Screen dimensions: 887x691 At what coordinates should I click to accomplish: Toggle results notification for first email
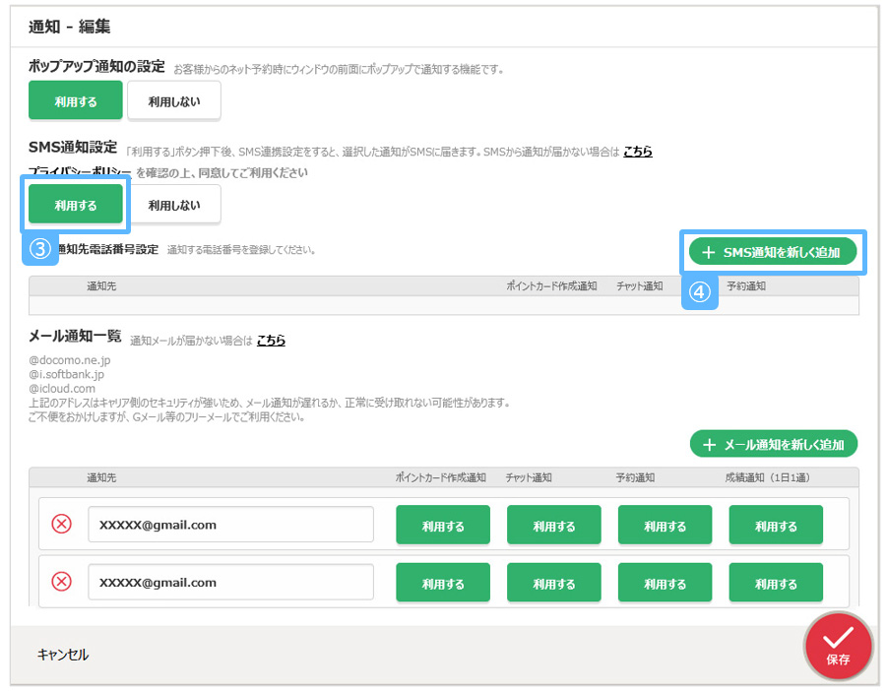click(x=776, y=526)
